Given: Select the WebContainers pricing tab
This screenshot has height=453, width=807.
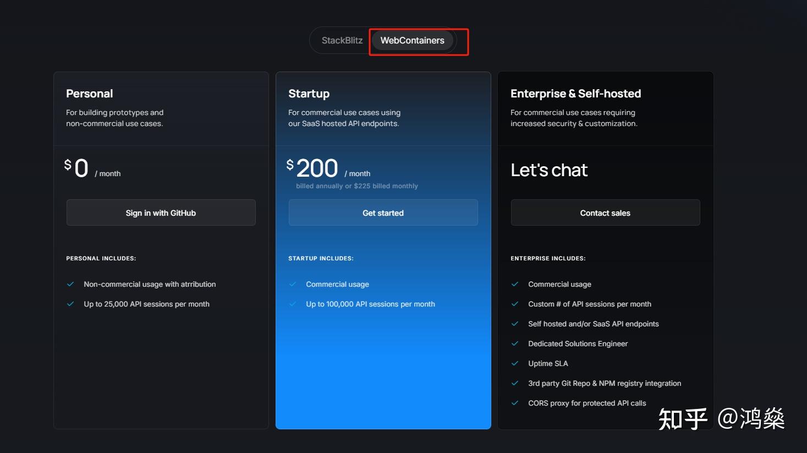Looking at the screenshot, I should (412, 41).
